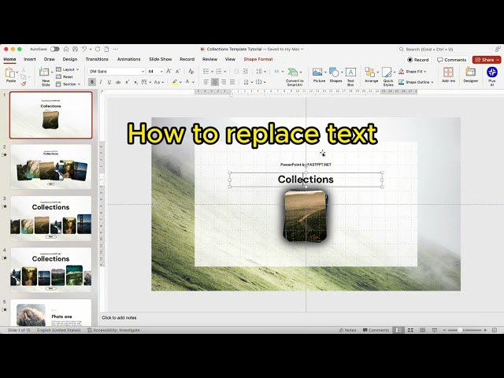Viewport: 504px width, 378px height.
Task: Toggle Italic formatting
Action: click(101, 82)
